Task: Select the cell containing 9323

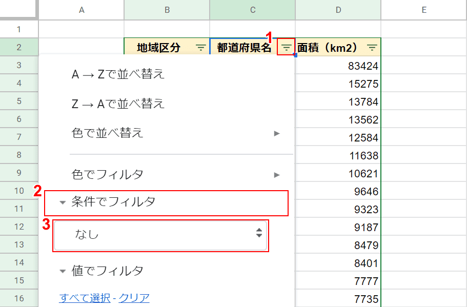Action: coord(338,209)
